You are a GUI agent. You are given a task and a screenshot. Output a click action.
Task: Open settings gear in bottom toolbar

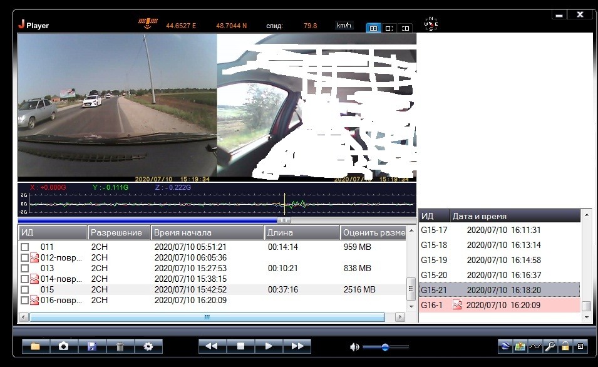[x=148, y=346]
